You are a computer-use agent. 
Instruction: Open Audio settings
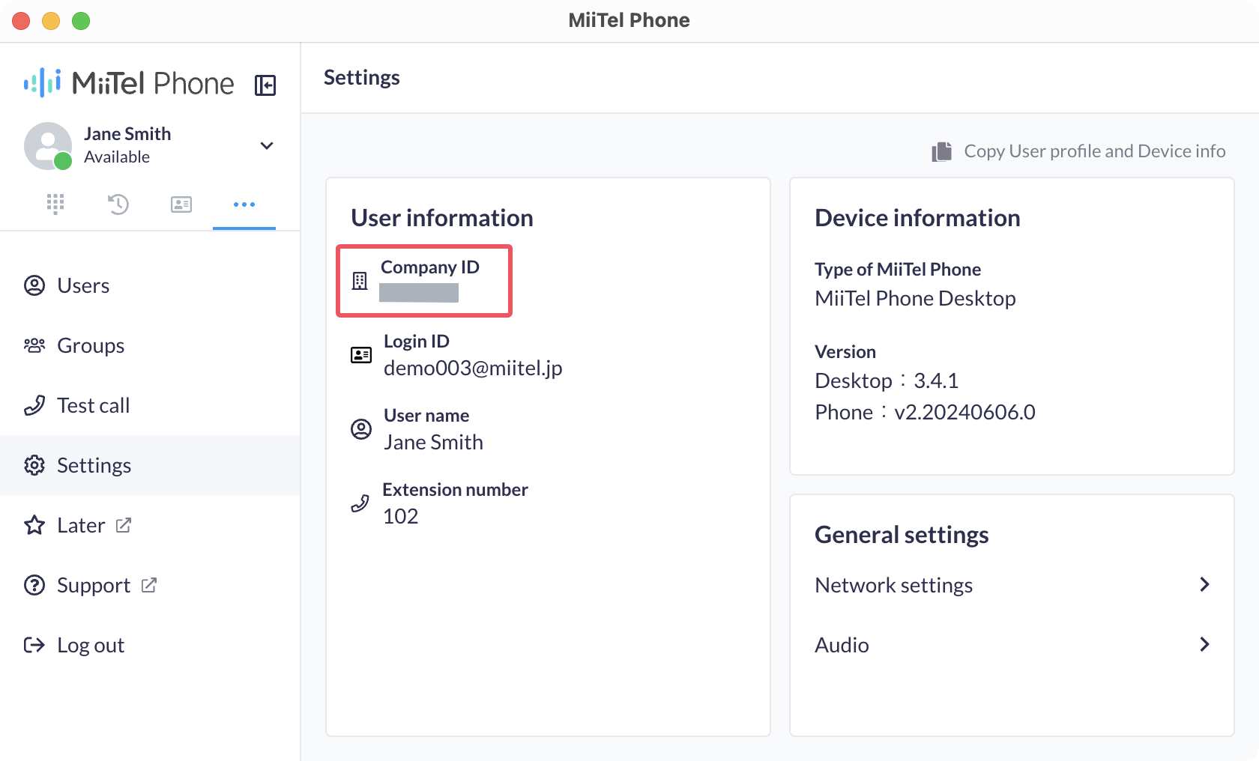point(1012,645)
